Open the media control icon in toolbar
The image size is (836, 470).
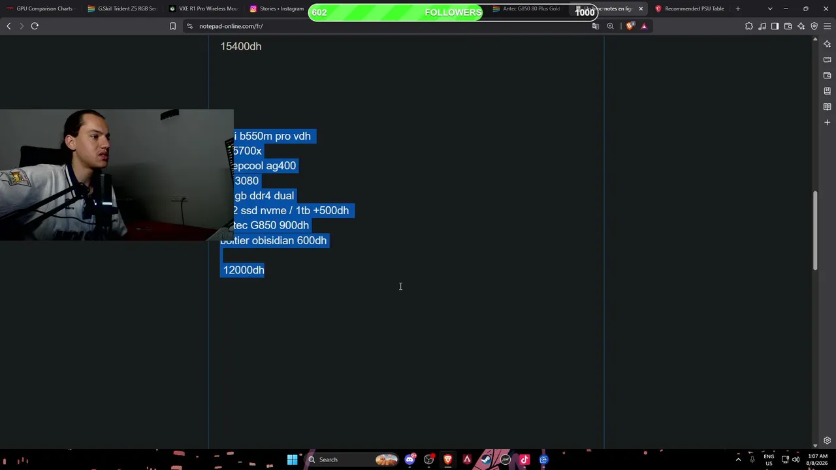click(762, 26)
